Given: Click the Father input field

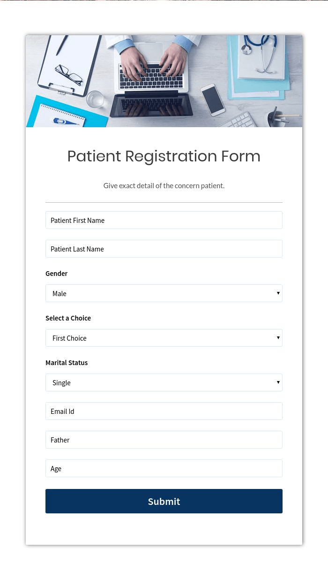Looking at the screenshot, I should [164, 439].
